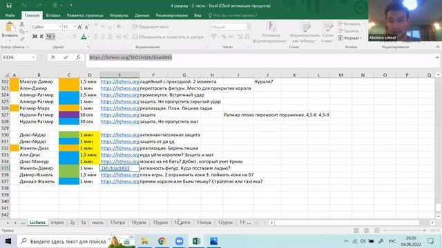Click the Вставить cells button in ribbon
Screen dimensions: 442x248
[x=350, y=24]
